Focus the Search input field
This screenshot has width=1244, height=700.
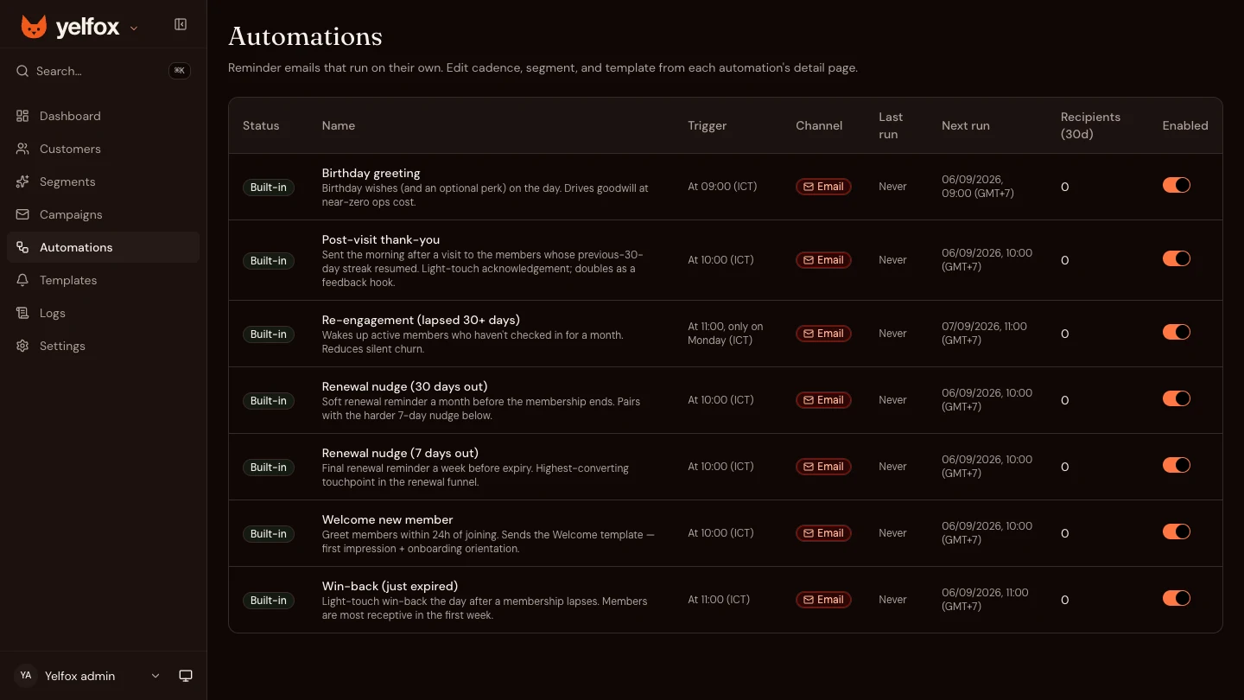[103, 71]
